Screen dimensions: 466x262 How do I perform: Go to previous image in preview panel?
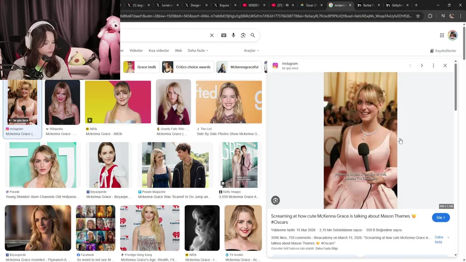point(410,65)
